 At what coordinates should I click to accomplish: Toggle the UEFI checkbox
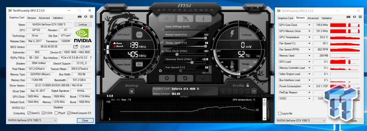click(82, 47)
